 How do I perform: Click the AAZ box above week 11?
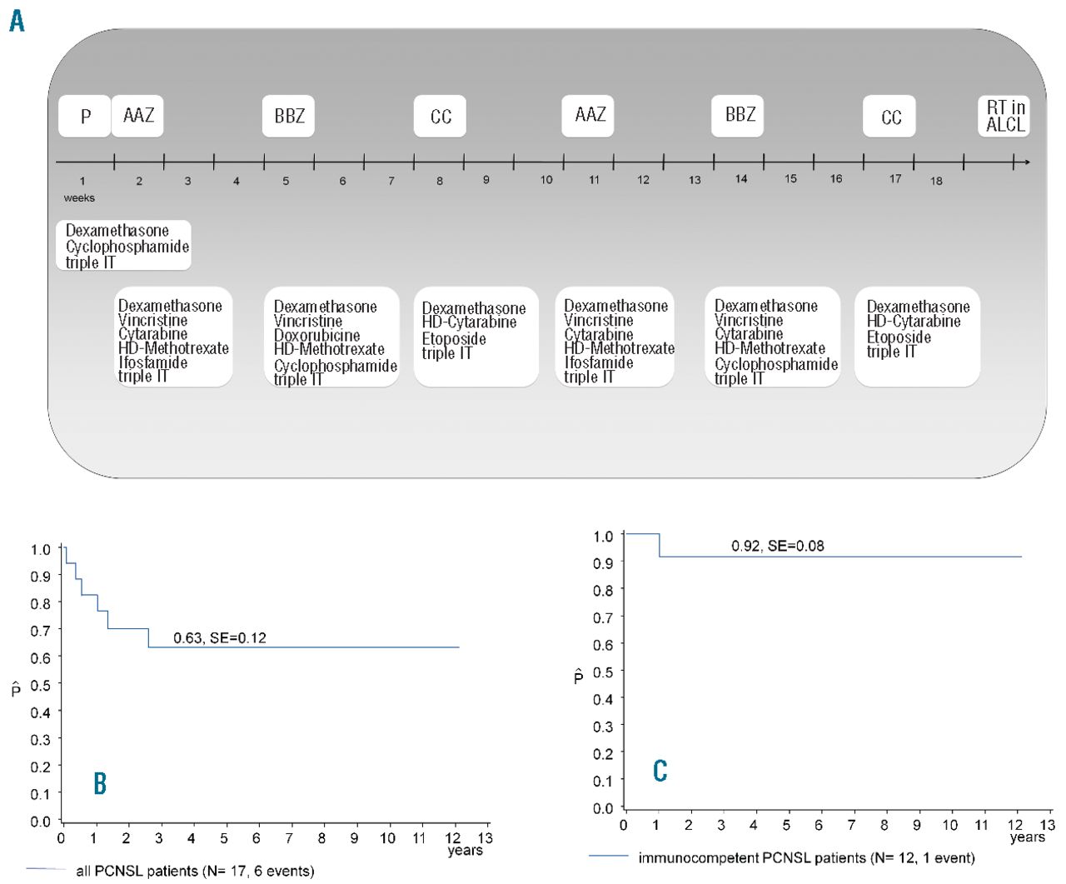pyautogui.click(x=589, y=115)
